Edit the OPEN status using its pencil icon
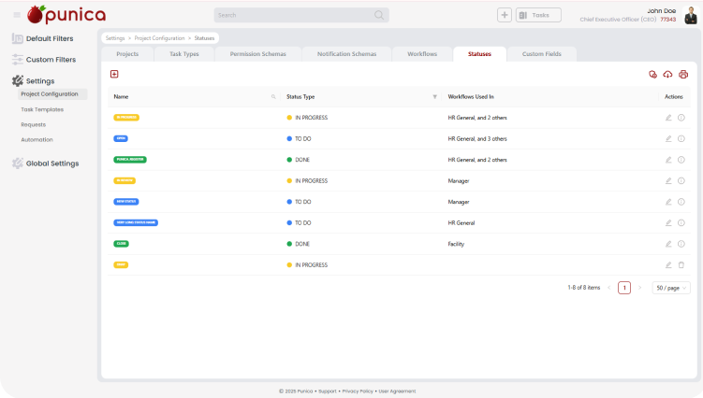 (668, 139)
